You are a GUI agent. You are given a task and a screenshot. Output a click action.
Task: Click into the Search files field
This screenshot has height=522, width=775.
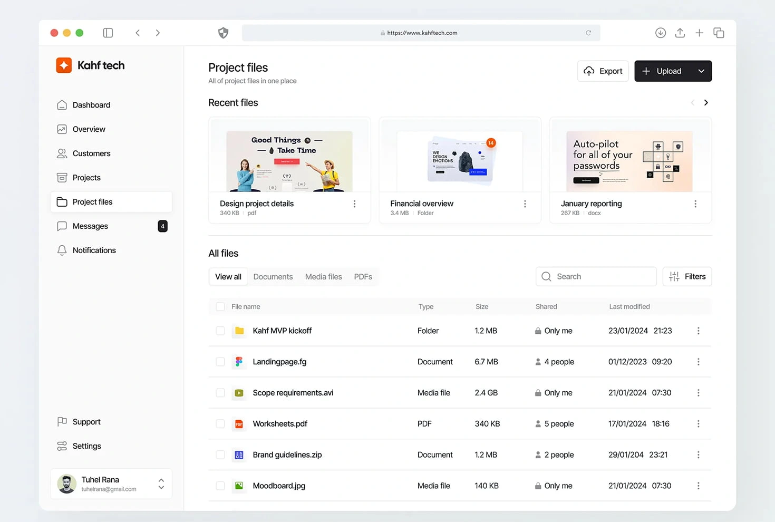click(x=601, y=277)
